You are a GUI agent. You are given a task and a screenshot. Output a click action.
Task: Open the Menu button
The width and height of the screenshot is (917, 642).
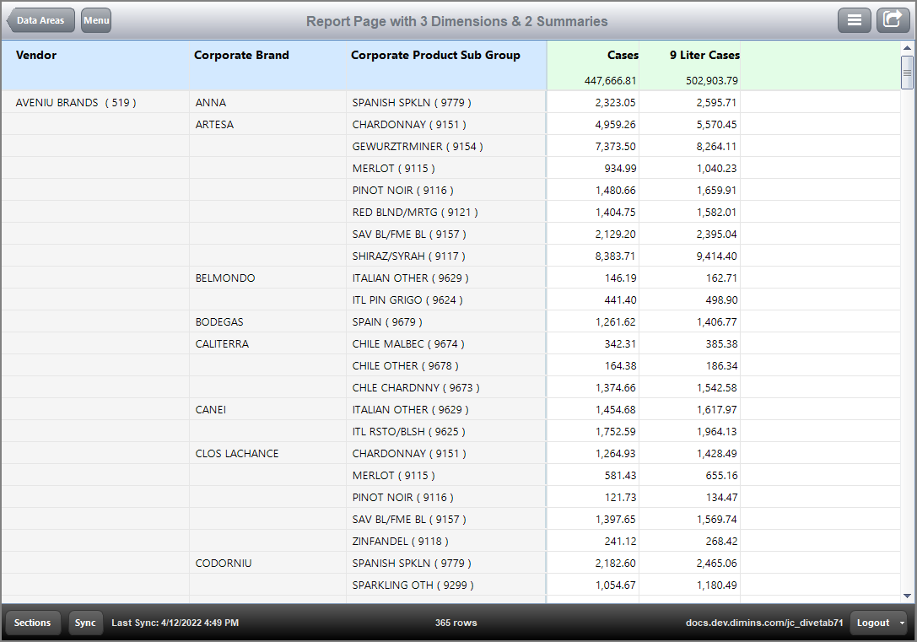pos(96,20)
